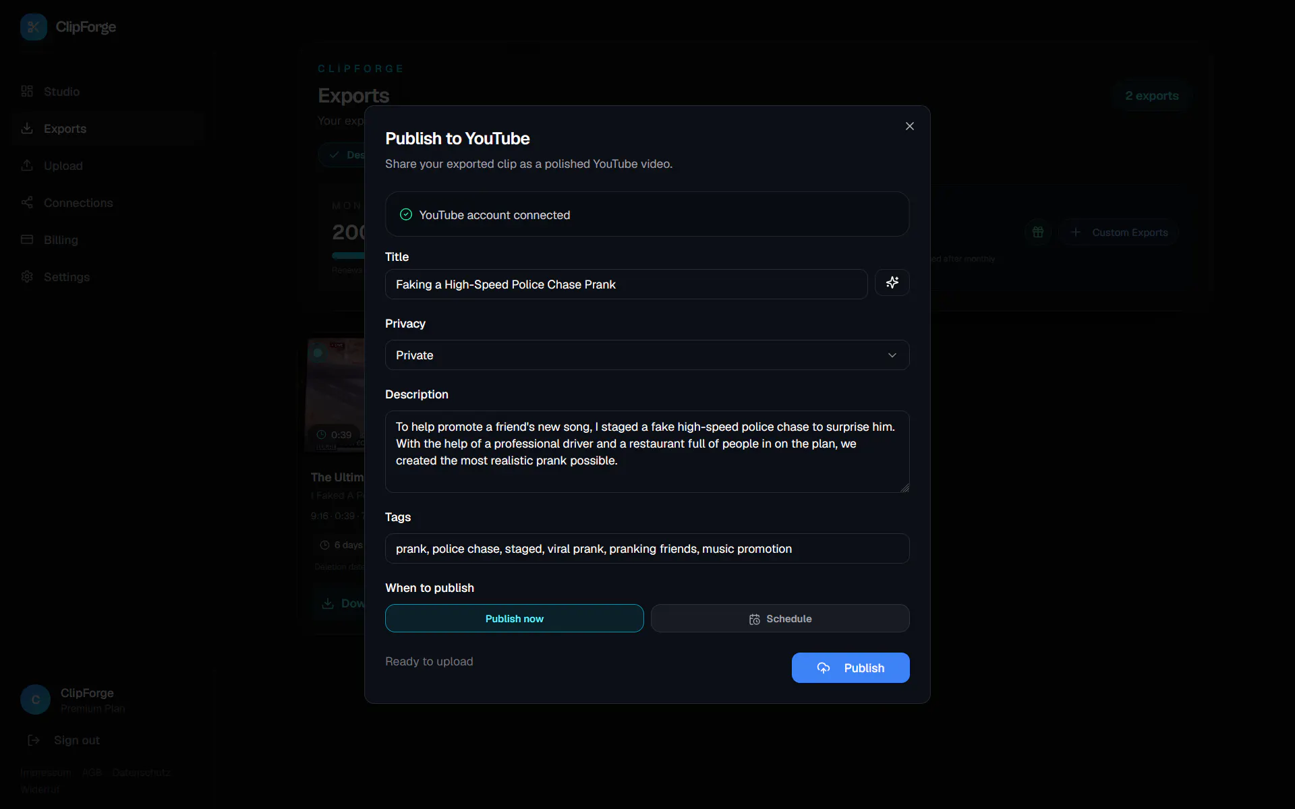Generate title with the AI sparkle icon

892,282
